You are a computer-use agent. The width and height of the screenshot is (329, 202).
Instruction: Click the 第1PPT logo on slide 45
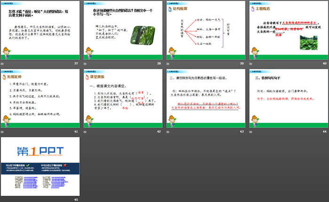click(40, 152)
